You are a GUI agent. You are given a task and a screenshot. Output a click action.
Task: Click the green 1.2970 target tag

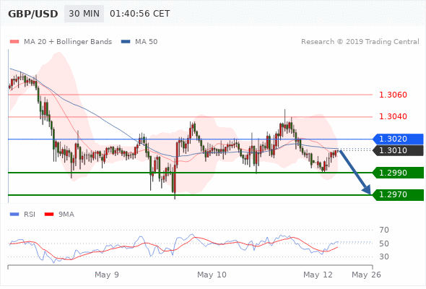(398, 194)
